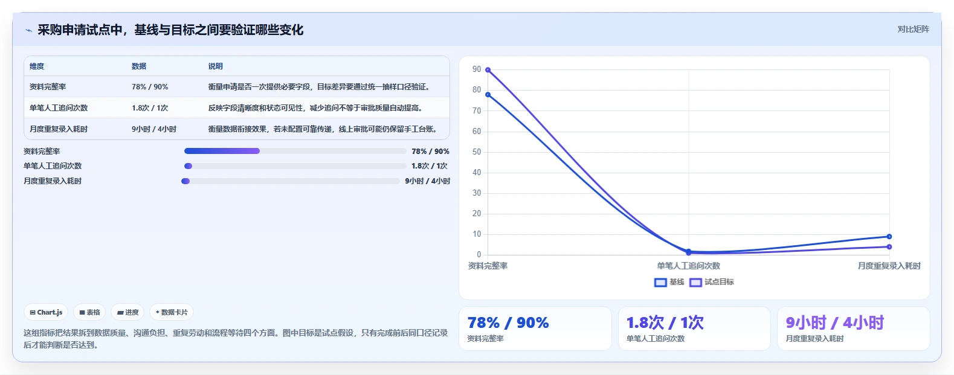The image size is (954, 375).
Task: Click the footnote paragraph starting 这组指标
Action: click(236, 339)
